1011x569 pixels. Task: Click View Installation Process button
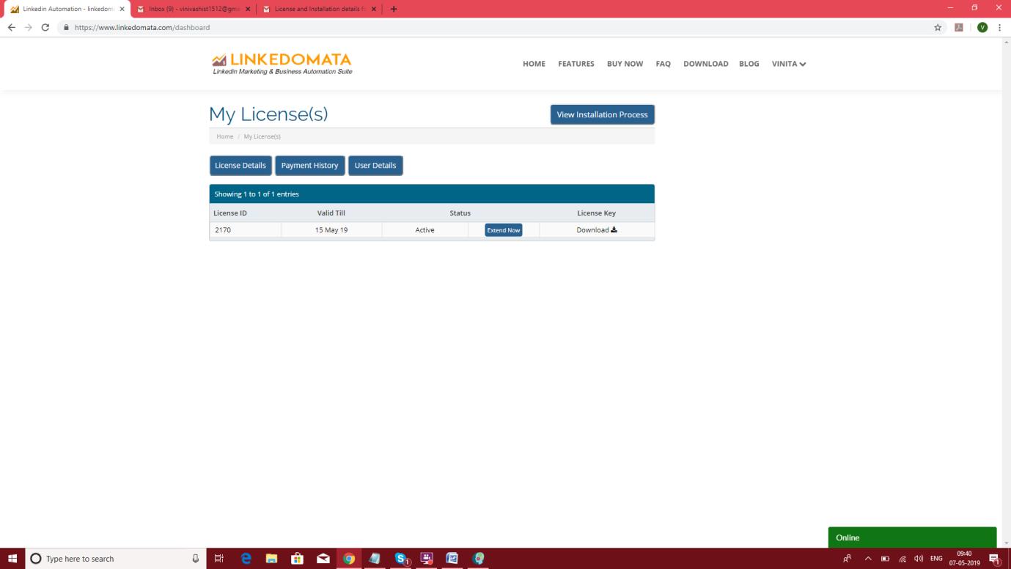[602, 114]
